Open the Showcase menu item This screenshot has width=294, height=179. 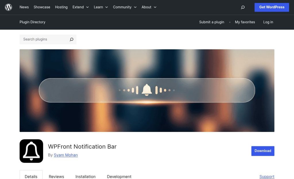(x=42, y=7)
